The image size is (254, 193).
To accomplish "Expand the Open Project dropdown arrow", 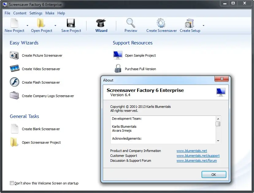I will (55, 25).
